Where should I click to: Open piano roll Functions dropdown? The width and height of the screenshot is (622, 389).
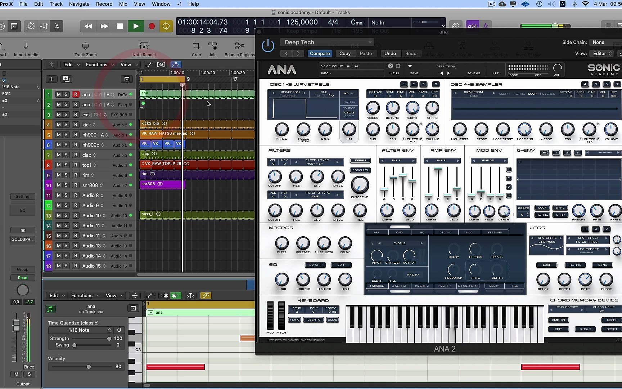[85, 295]
